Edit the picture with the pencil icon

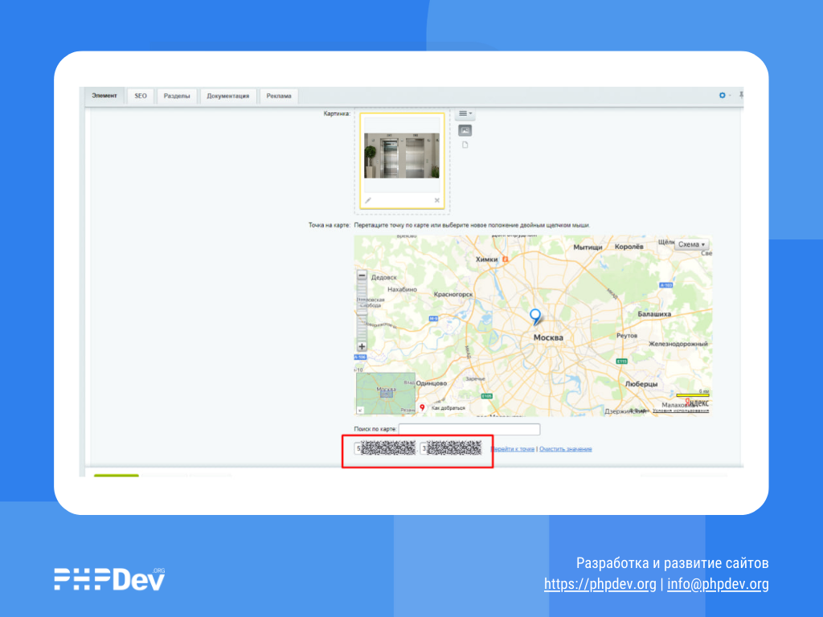tap(368, 200)
